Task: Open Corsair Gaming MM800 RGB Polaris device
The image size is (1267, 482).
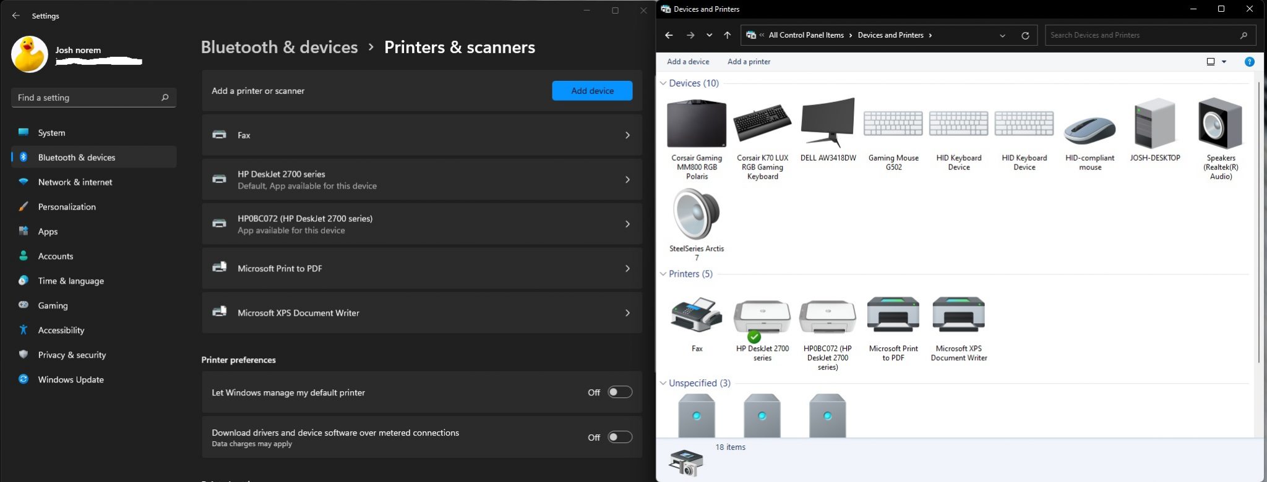Action: click(697, 124)
